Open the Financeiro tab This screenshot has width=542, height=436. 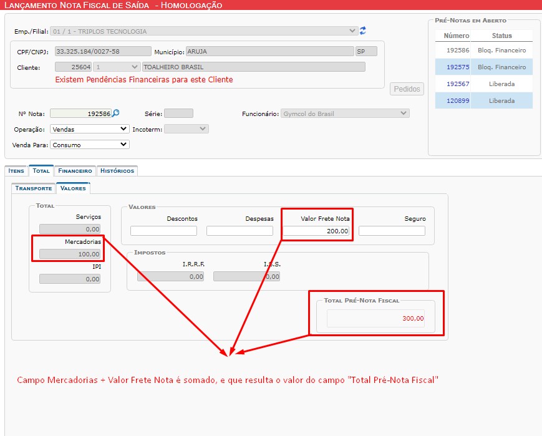click(x=75, y=171)
